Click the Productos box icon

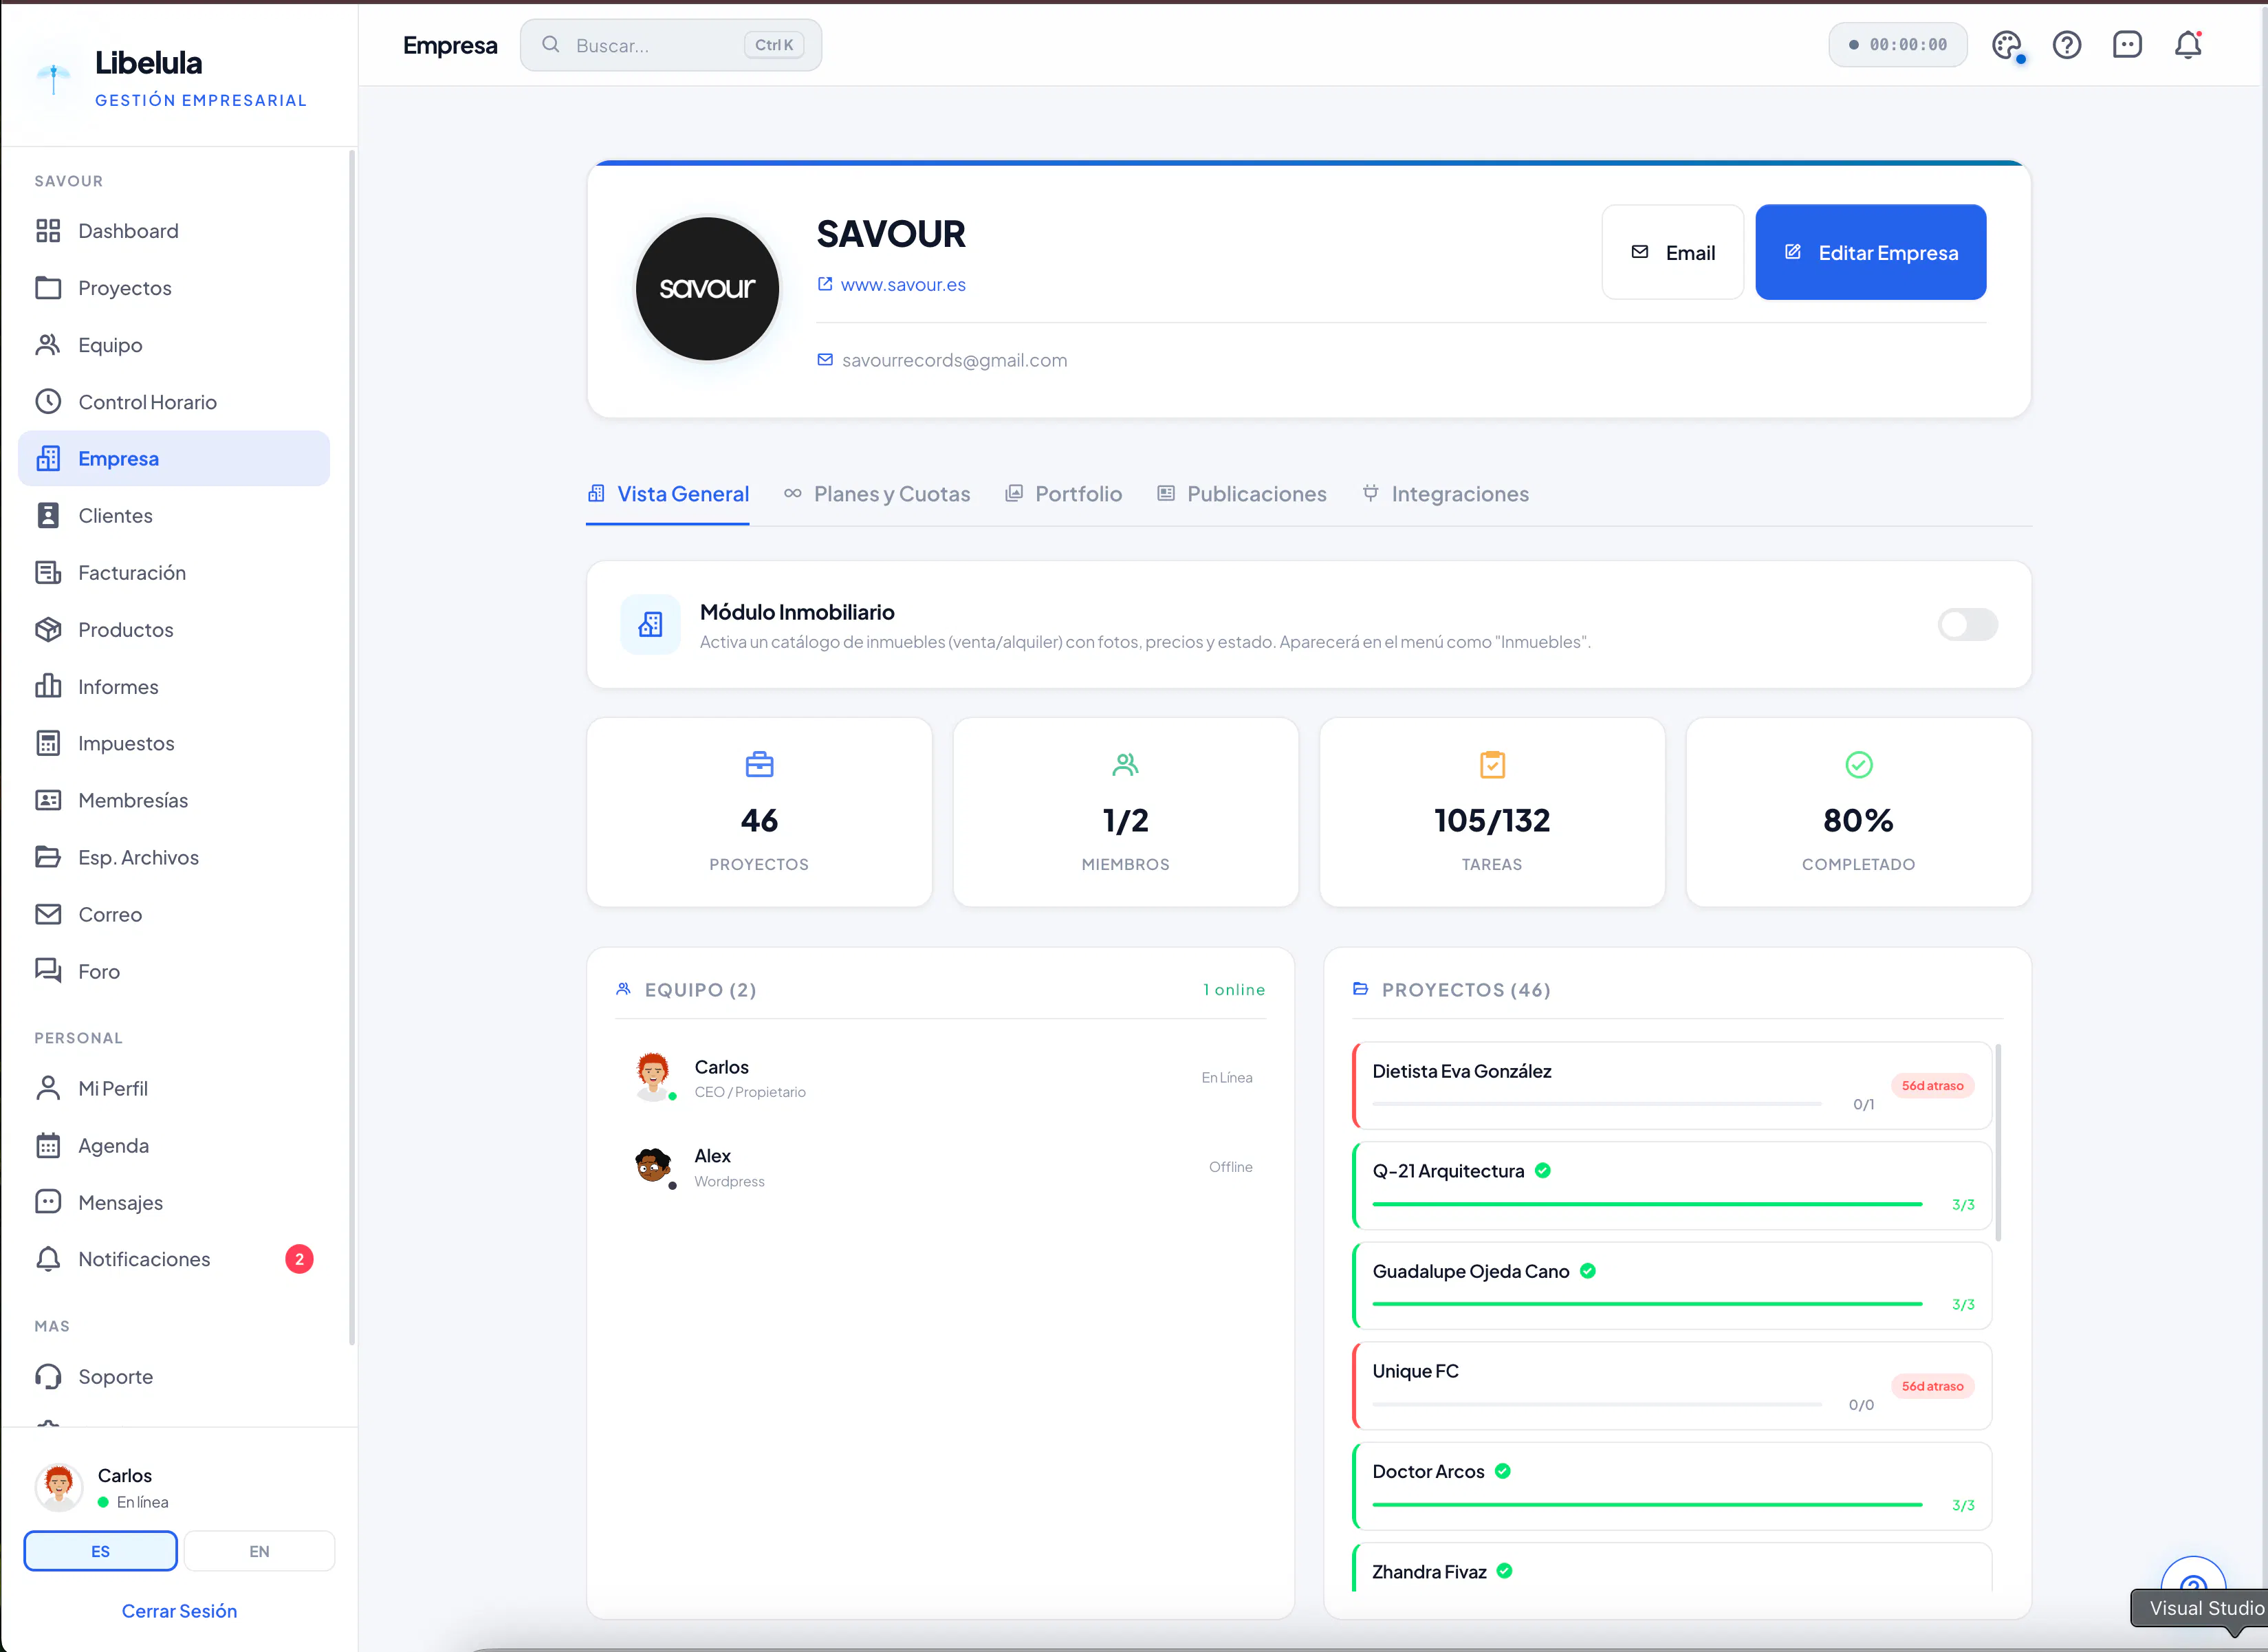[x=48, y=630]
